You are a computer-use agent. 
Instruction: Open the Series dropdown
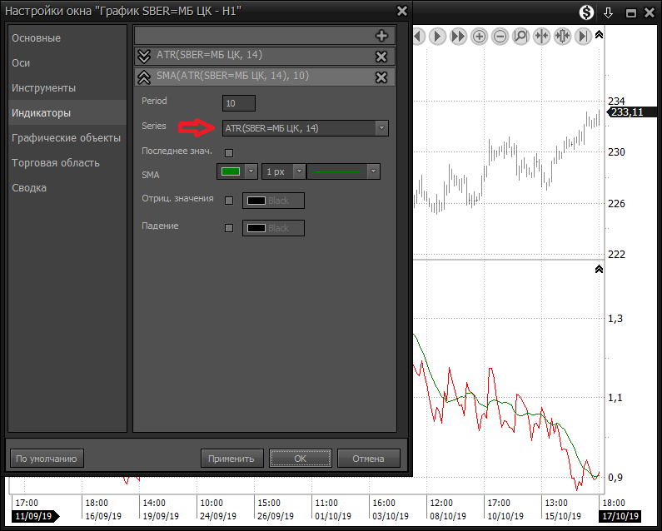click(x=381, y=128)
